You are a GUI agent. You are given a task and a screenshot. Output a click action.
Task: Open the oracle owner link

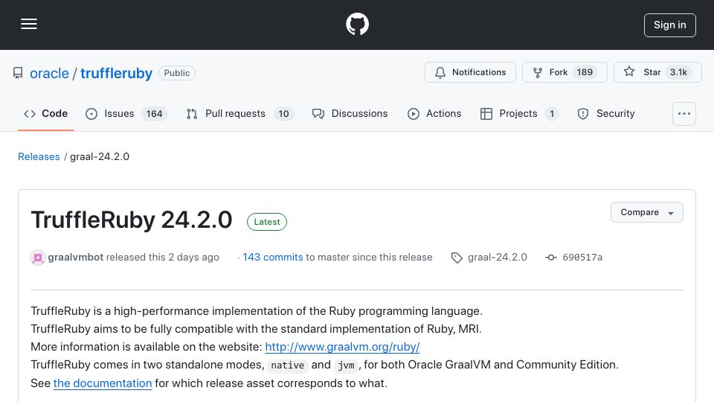(x=49, y=73)
